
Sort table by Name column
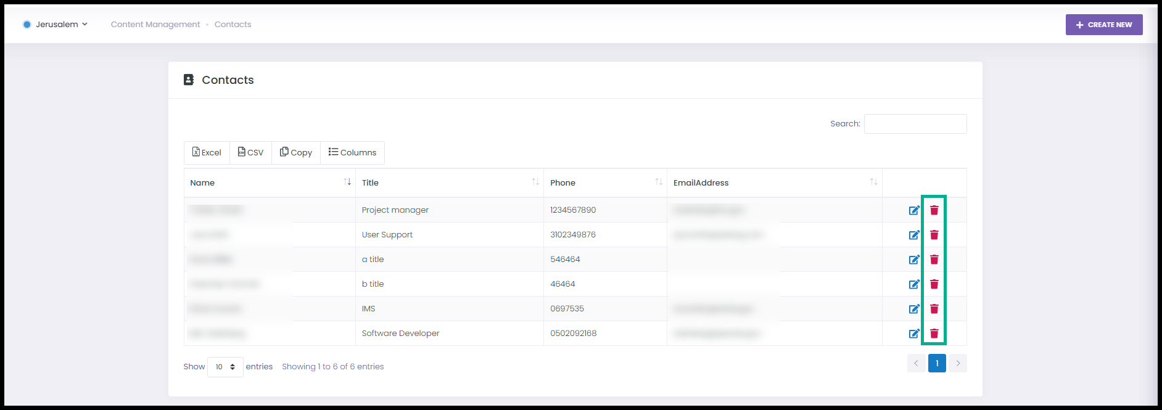pos(270,182)
